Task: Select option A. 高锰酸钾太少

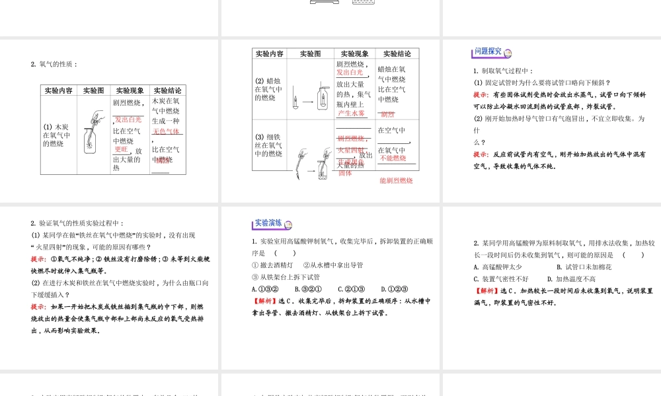Action: coord(498,267)
